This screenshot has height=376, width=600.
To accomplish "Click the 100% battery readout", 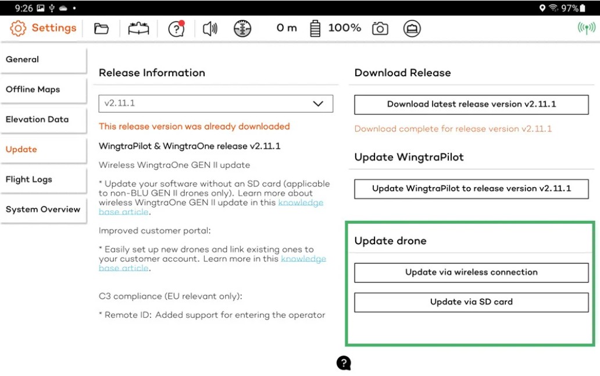I will click(344, 28).
